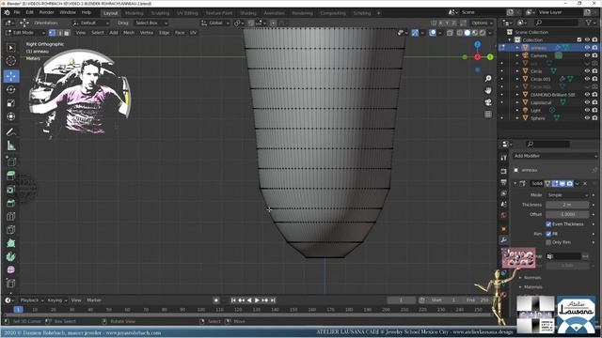Toggle Only Rim checkbox
Image resolution: width=602 pixels, height=338 pixels.
pyautogui.click(x=548, y=242)
